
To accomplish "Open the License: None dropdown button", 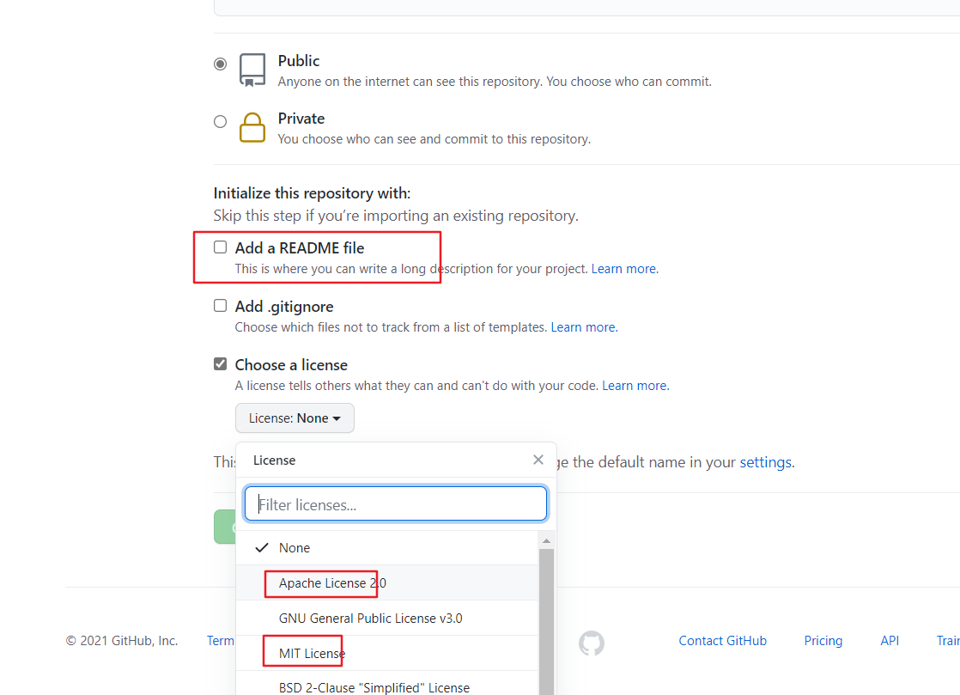I will (295, 418).
